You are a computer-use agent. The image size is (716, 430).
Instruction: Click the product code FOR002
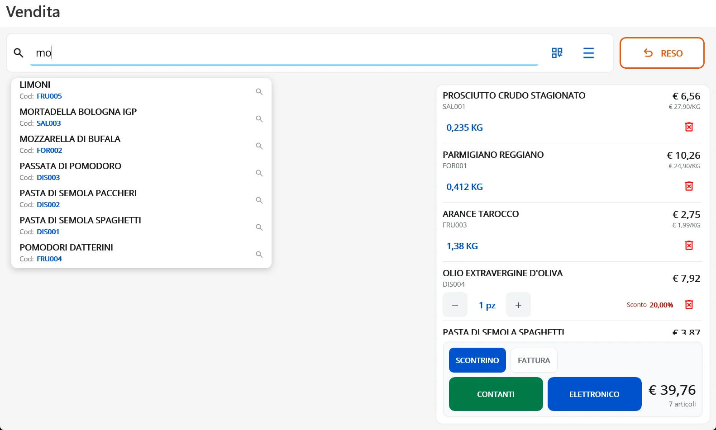(x=49, y=150)
